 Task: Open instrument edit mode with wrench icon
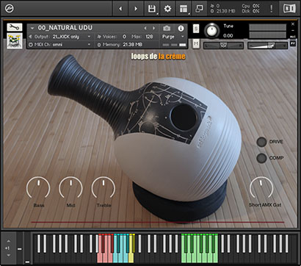15,27
